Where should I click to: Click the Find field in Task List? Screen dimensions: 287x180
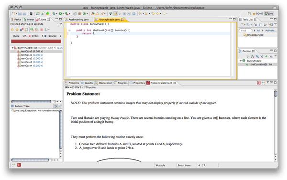tap(245, 31)
